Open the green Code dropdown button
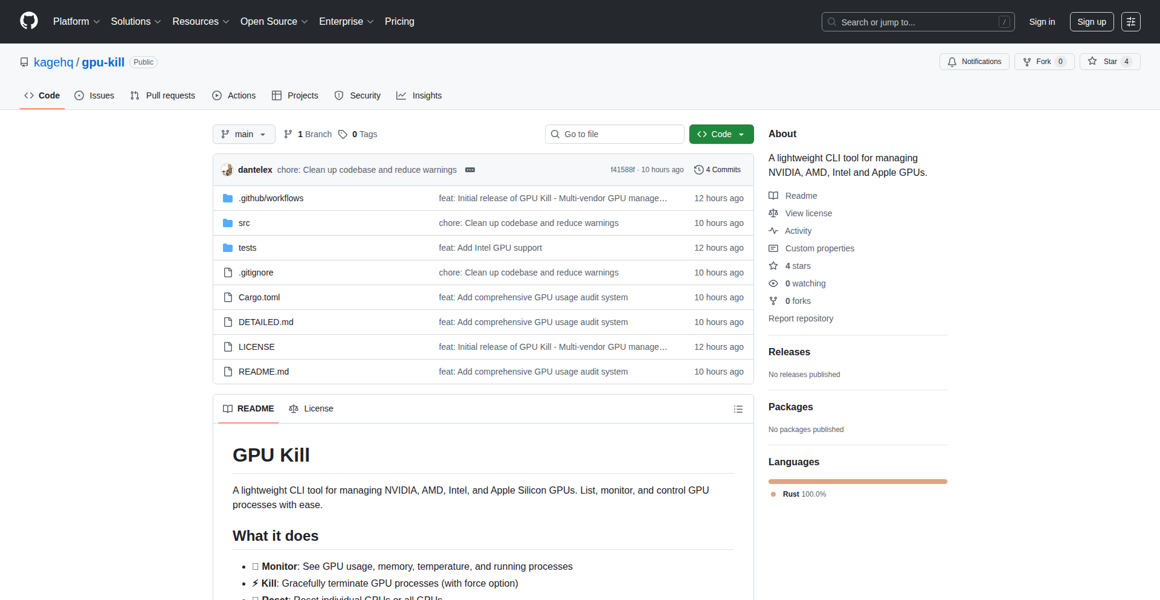The height and width of the screenshot is (600, 1160). point(721,134)
